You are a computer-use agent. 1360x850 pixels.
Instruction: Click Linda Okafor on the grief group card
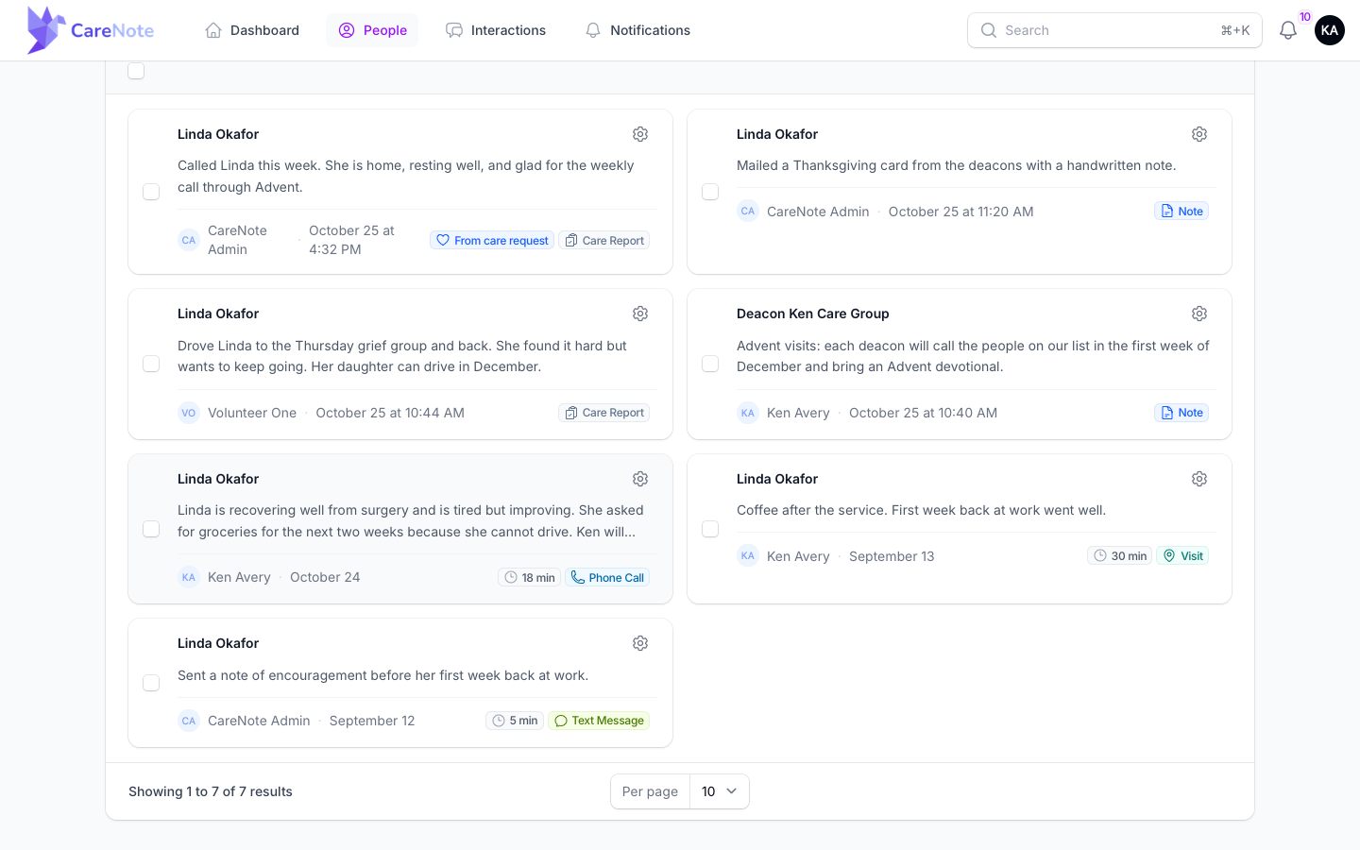(218, 314)
